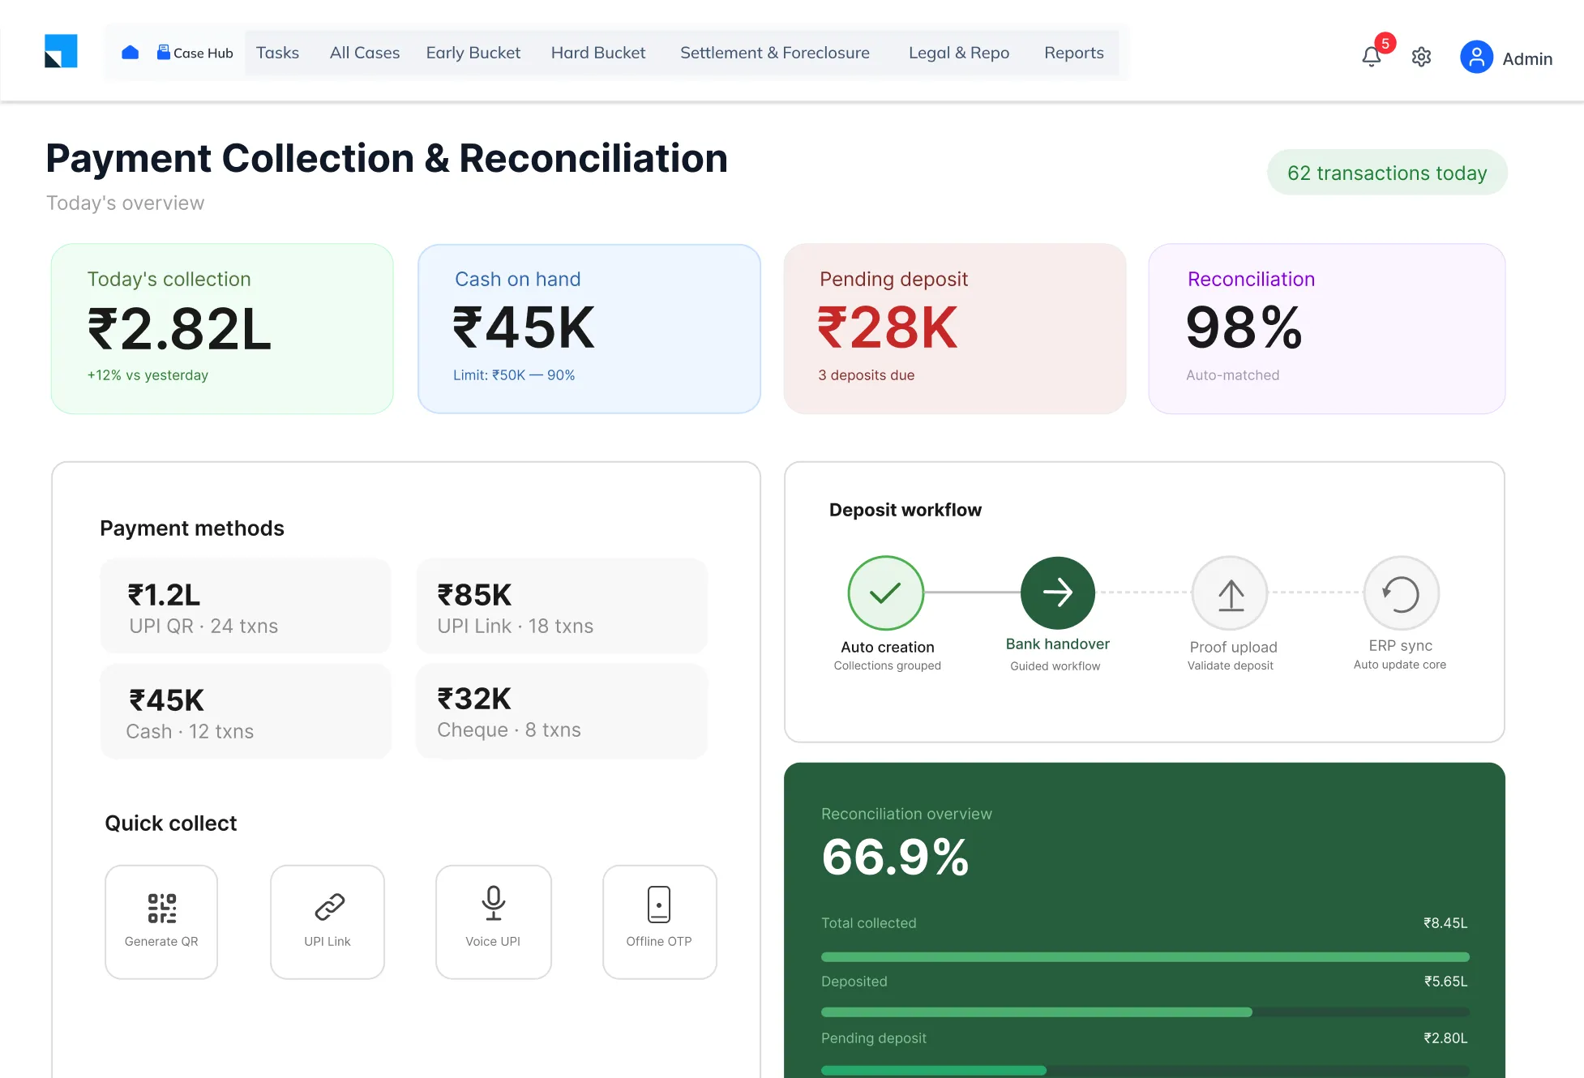Click the UPI Link chain icon button
The image size is (1584, 1078).
328,922
